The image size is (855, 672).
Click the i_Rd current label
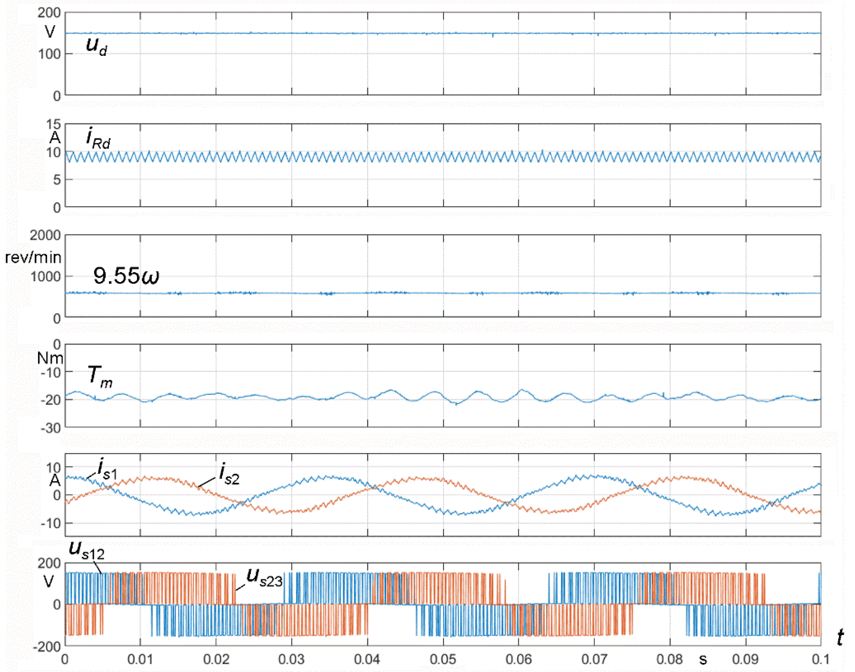[x=98, y=138]
